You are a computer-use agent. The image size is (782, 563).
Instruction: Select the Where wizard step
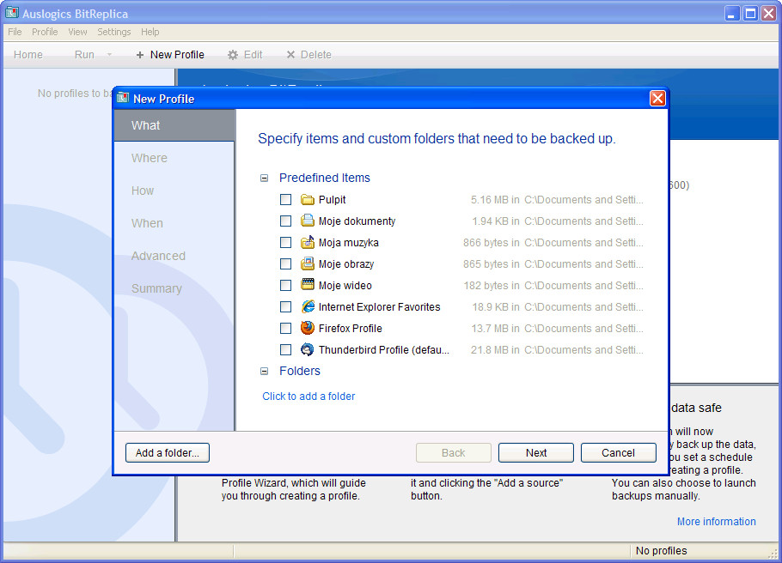(174, 158)
